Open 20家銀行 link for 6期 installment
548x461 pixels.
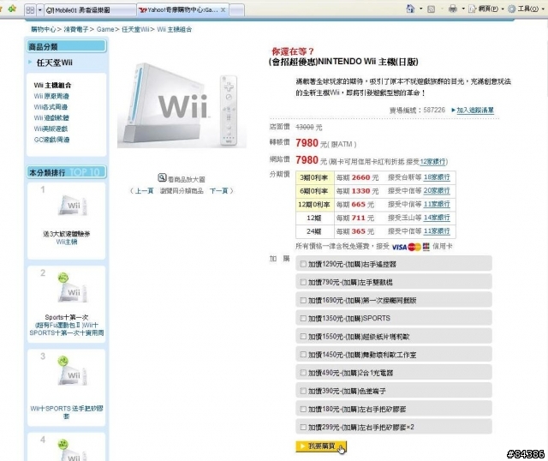pyautogui.click(x=437, y=190)
